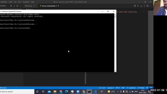
Task: Go to previous change arrow in editor
Action: click(138, 6)
